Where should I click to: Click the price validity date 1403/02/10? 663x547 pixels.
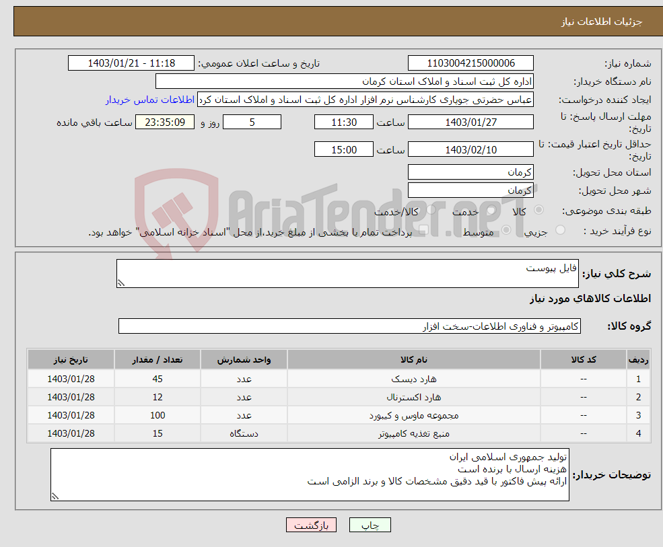click(x=470, y=149)
